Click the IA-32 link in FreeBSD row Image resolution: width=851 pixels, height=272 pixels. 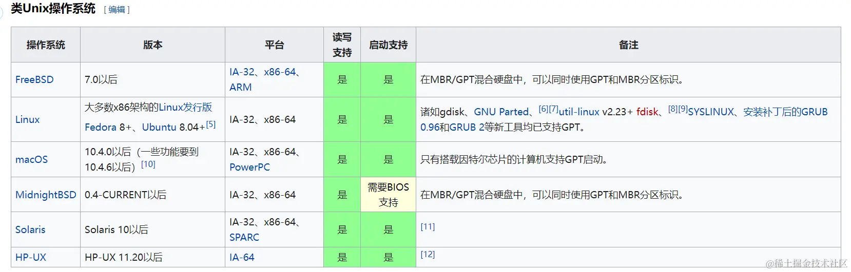[x=242, y=72]
